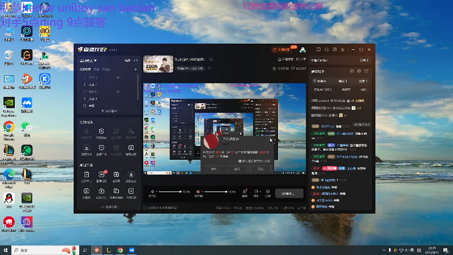Click the new-messages pill in the chat
The width and height of the screenshot is (453, 255).
point(362,125)
